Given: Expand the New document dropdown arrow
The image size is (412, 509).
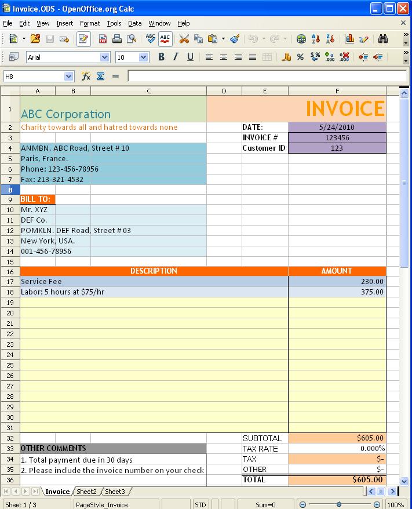Looking at the screenshot, I should 24,39.
